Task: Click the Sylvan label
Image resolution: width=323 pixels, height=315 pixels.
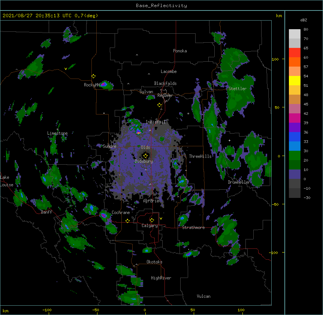Action: pos(146,92)
